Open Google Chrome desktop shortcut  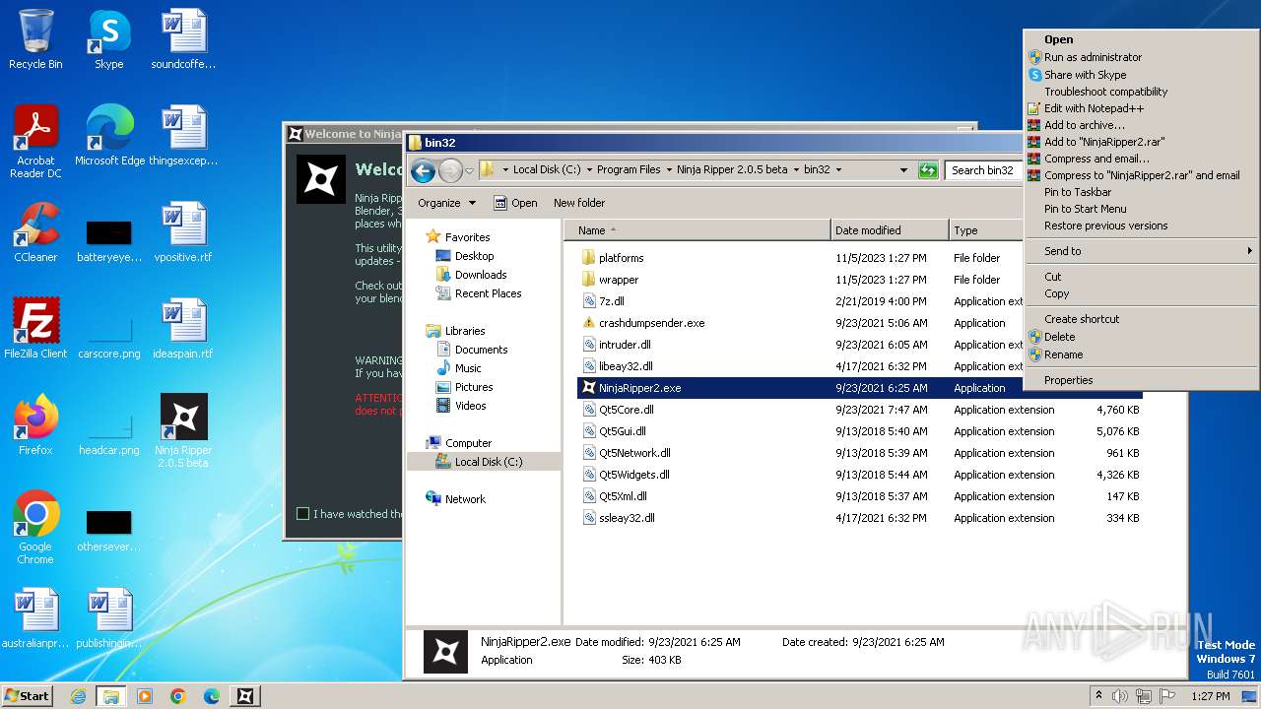pyautogui.click(x=35, y=528)
